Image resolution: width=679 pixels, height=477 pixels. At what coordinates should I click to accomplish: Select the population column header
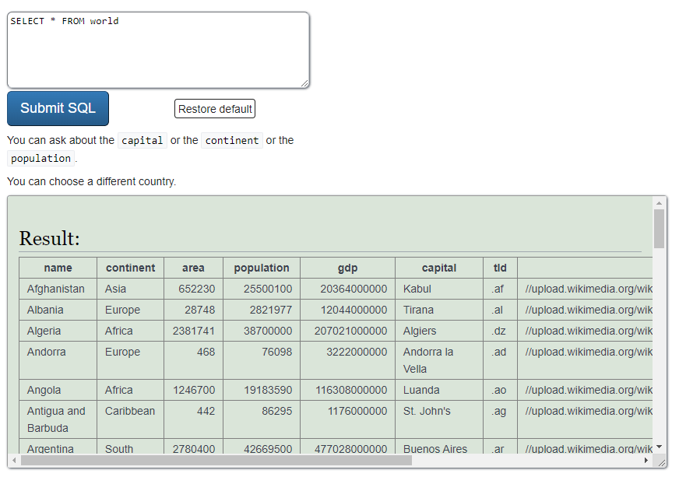click(261, 268)
